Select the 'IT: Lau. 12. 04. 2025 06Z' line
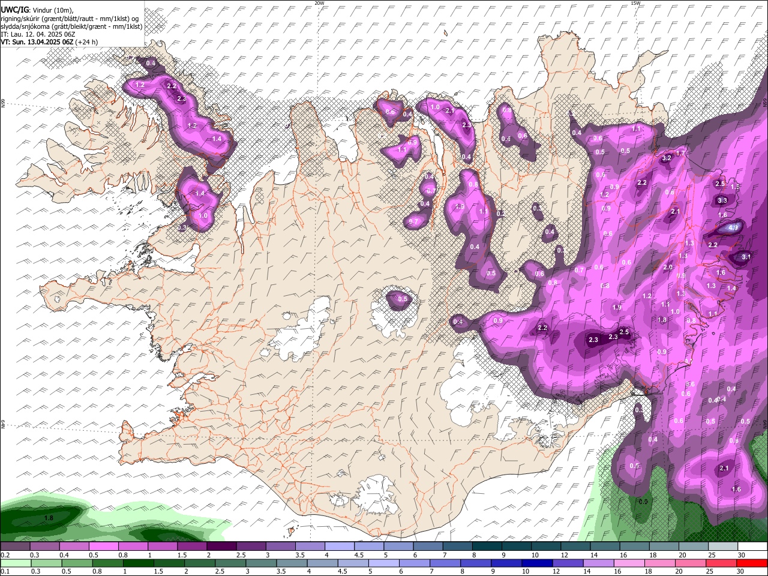This screenshot has height=576, width=768. coord(38,34)
